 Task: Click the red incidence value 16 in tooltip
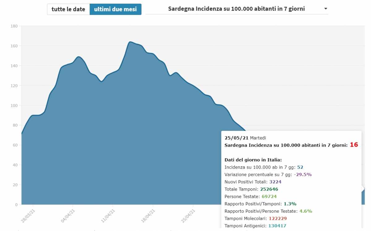point(354,145)
